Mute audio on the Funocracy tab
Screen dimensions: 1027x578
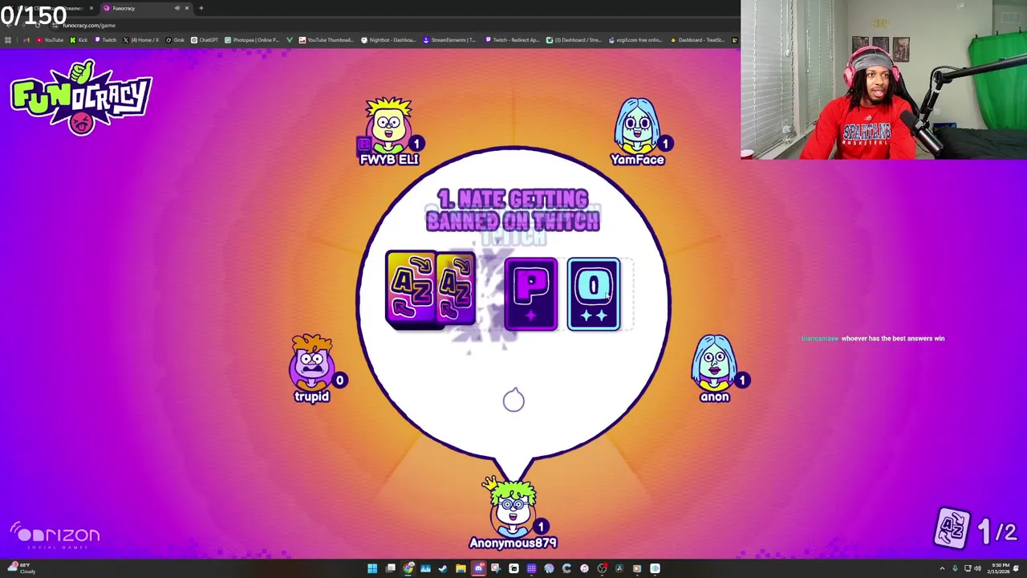click(177, 8)
